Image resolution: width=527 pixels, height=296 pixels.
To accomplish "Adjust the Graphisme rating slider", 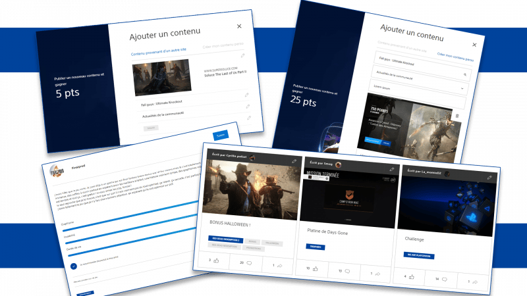I will (x=130, y=216).
